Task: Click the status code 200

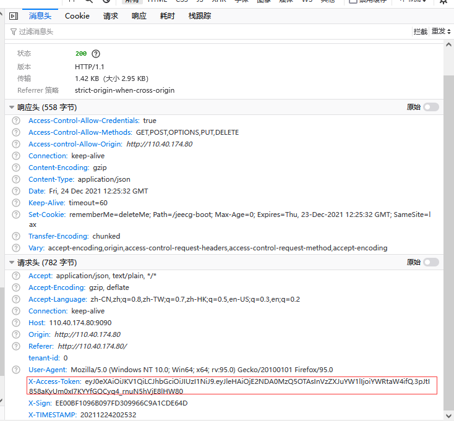Action: pos(81,54)
